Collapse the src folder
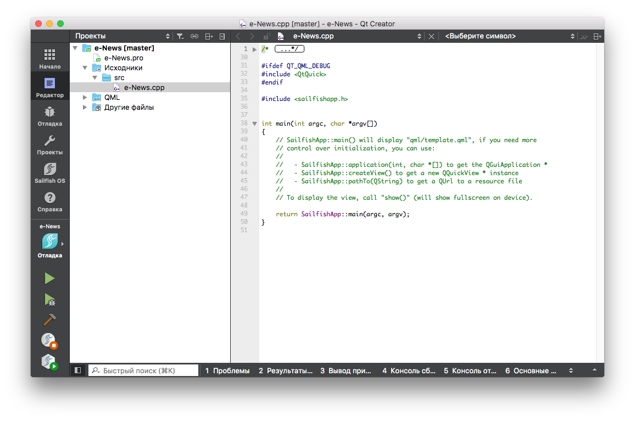This screenshot has height=421, width=635. [x=95, y=78]
